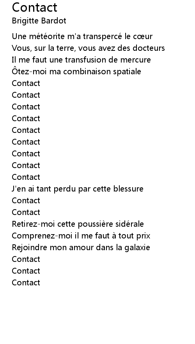Select the 'Comprenez-moi il me faut à tout prix' line
This screenshot has height=344, width=195.
(x=81, y=236)
